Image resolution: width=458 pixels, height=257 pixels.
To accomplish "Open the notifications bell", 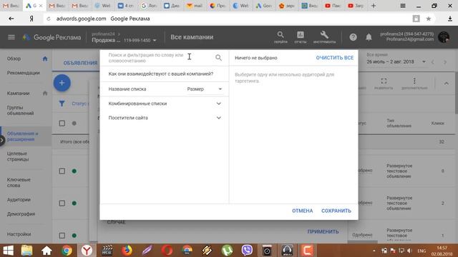I will pyautogui.click(x=369, y=37).
